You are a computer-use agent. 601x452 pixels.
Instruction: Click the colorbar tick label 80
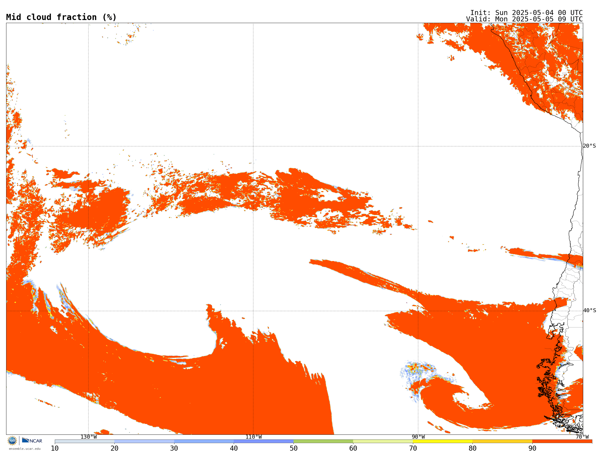coord(473,448)
